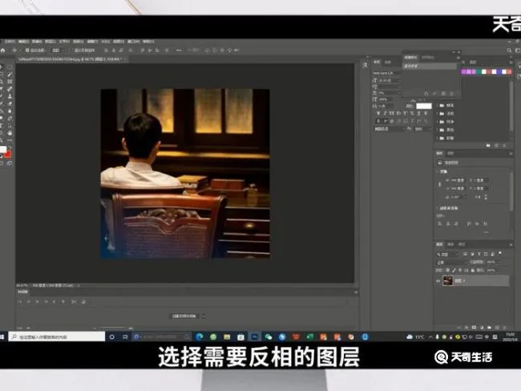The width and height of the screenshot is (521, 391).
Task: Open Photoshop icon in Windows taskbar
Action: pos(255,337)
